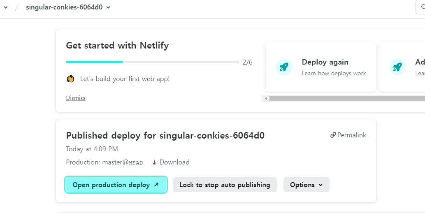Click the horizontal scrollbar track under the cards
425x213 pixels.
346,99
